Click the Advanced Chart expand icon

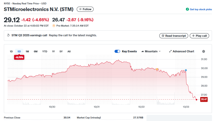(170, 51)
